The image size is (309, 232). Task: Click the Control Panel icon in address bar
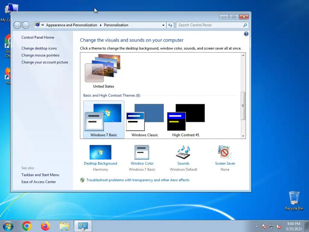37,25
